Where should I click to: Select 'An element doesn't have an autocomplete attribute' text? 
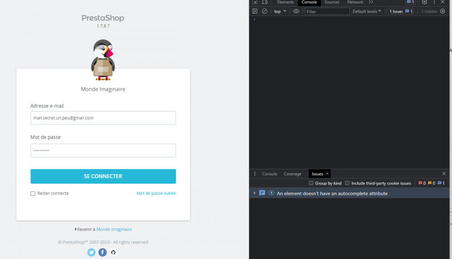(x=332, y=194)
